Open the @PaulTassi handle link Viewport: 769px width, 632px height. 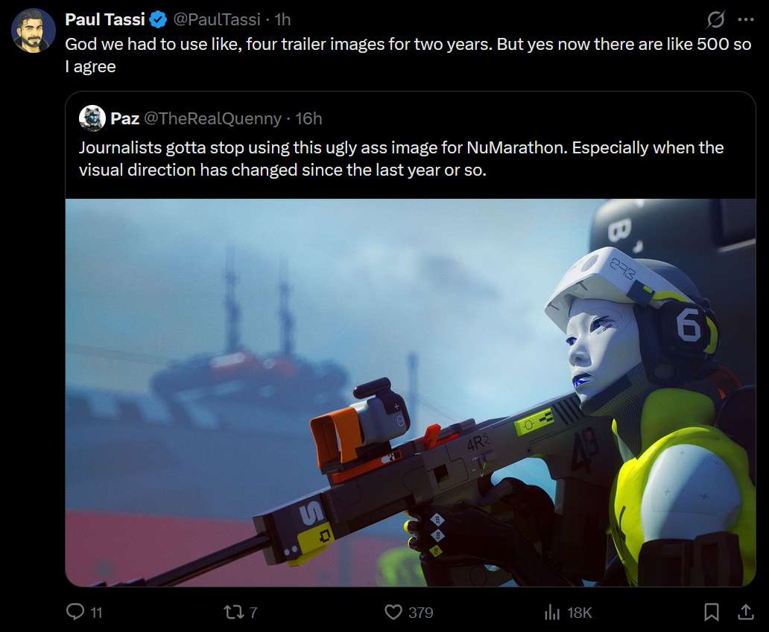[x=216, y=19]
